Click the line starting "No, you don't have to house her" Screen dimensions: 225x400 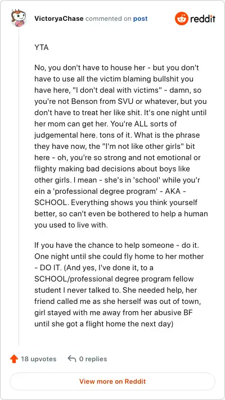[x=116, y=68]
